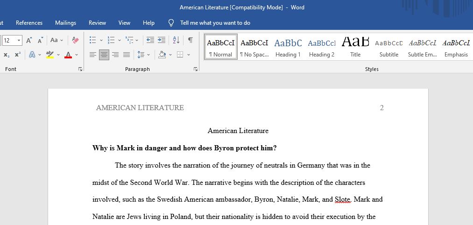Click the bold question about Mark and Byron

184,148
